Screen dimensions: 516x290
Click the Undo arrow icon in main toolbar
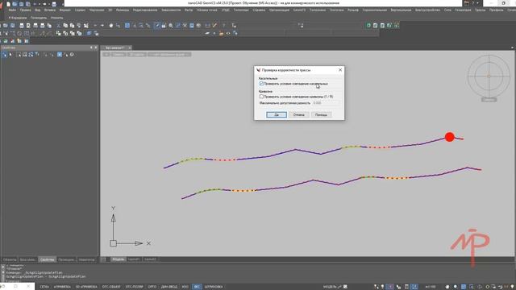[x=95, y=25]
